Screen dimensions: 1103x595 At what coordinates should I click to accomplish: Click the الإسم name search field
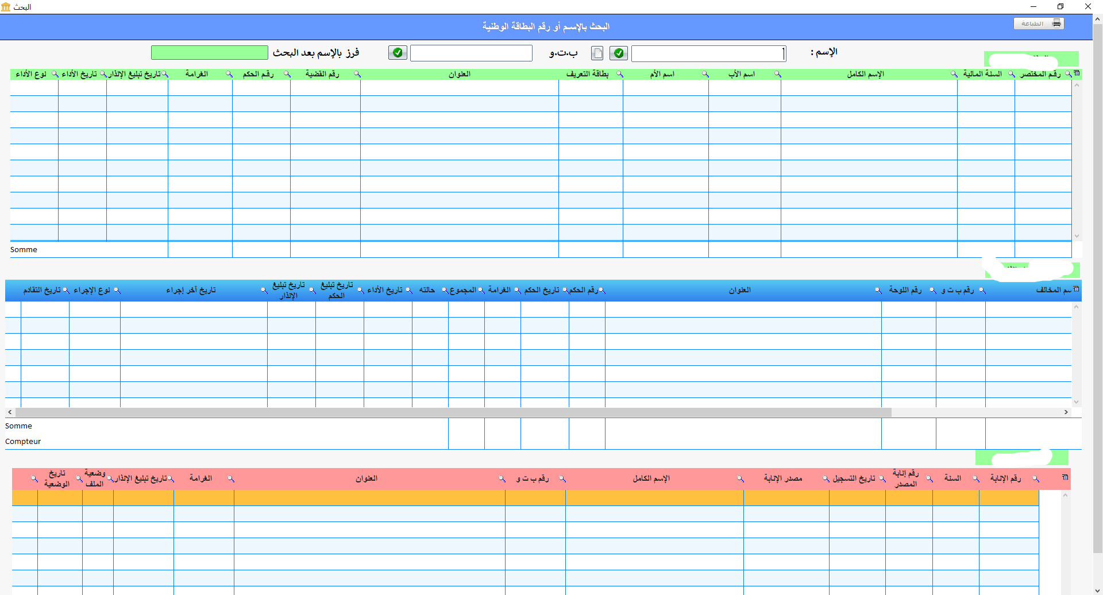[x=708, y=53]
